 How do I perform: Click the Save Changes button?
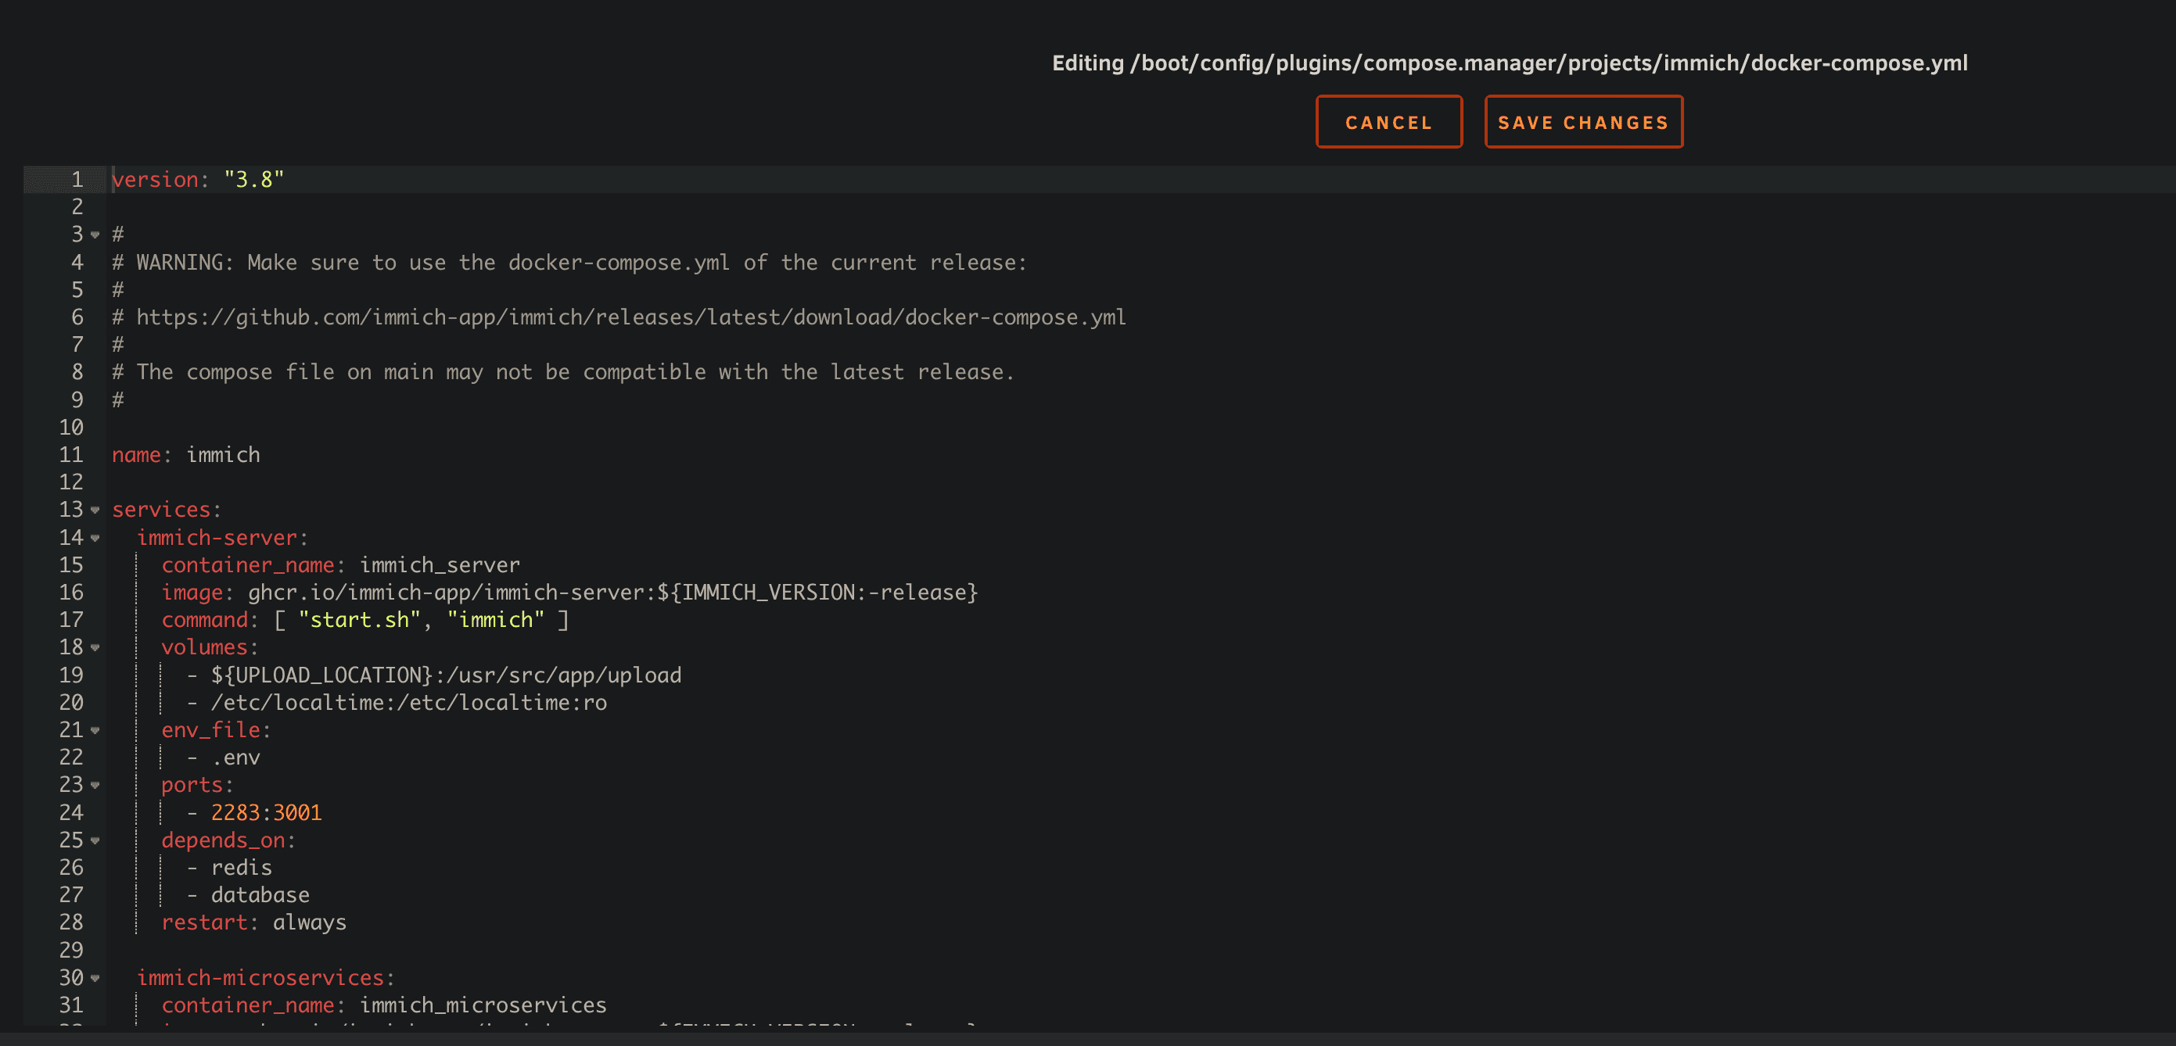coord(1583,123)
